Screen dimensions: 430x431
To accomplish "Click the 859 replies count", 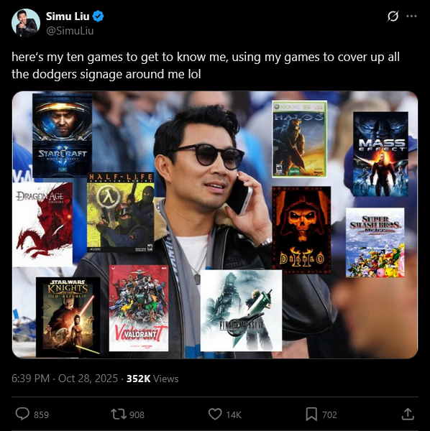I will 41,414.
